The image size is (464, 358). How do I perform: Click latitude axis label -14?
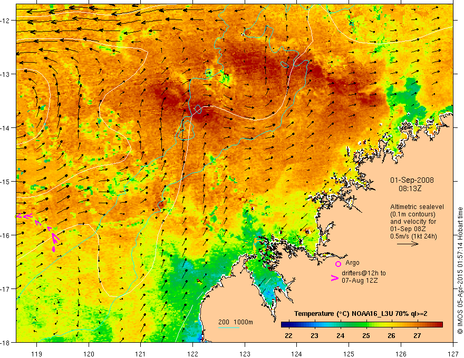tap(6, 128)
